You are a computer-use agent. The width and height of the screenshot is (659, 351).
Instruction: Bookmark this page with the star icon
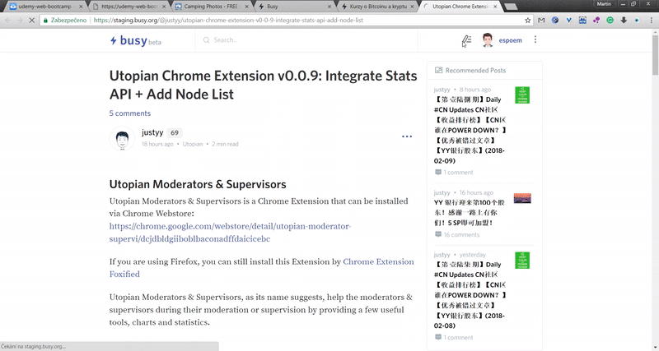(x=527, y=20)
